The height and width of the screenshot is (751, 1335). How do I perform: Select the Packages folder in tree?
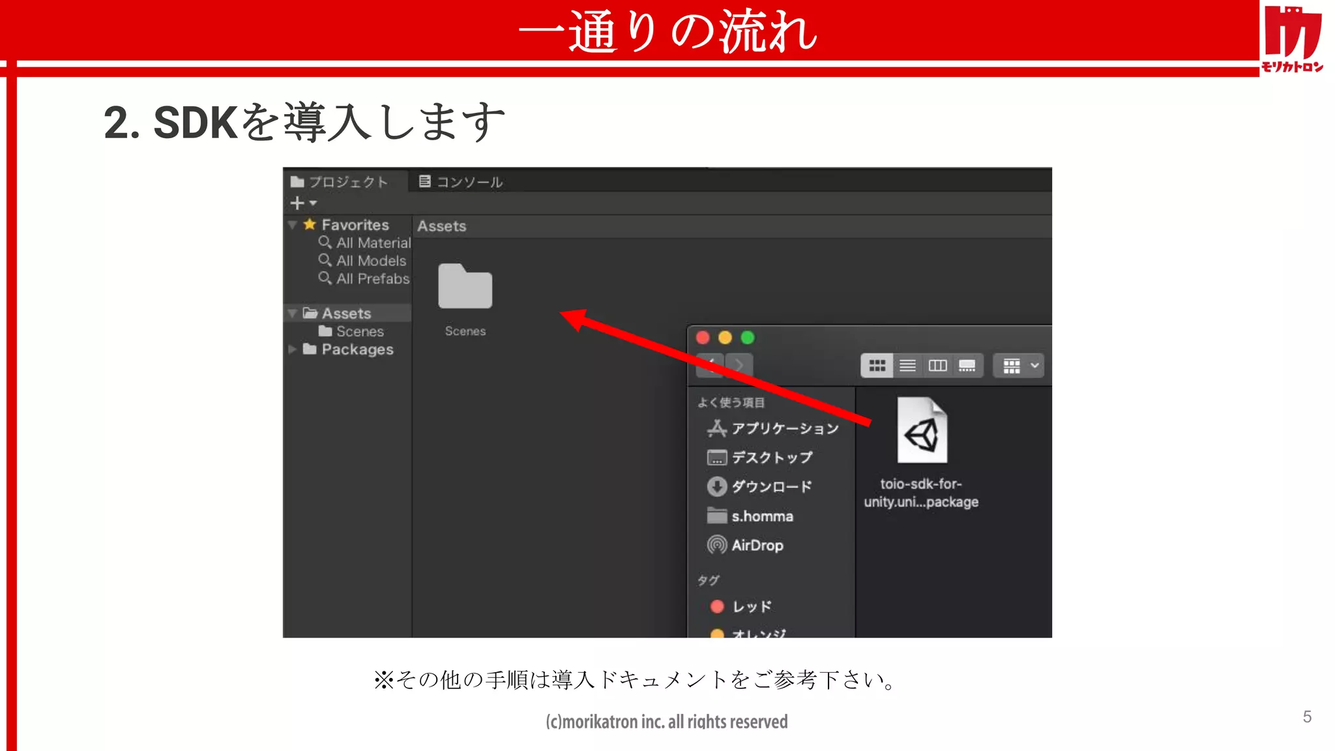tap(348, 349)
